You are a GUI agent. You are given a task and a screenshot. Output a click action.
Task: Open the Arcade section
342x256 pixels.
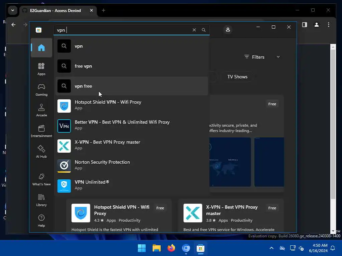click(x=41, y=110)
